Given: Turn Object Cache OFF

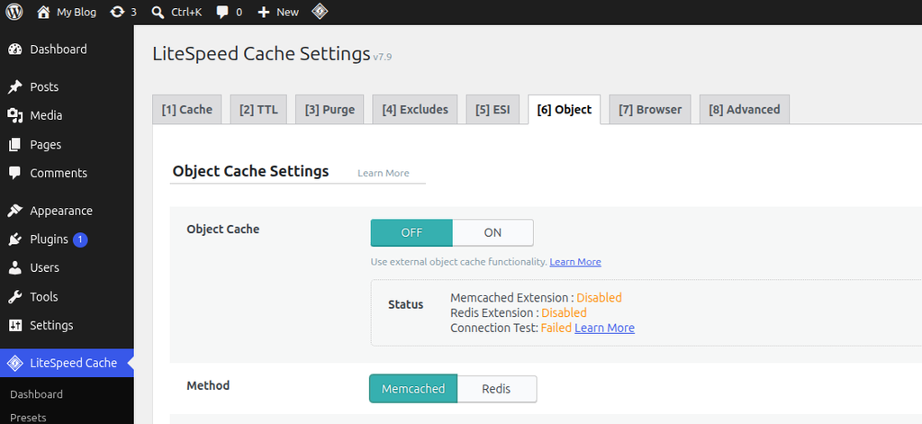Looking at the screenshot, I should click(x=411, y=233).
